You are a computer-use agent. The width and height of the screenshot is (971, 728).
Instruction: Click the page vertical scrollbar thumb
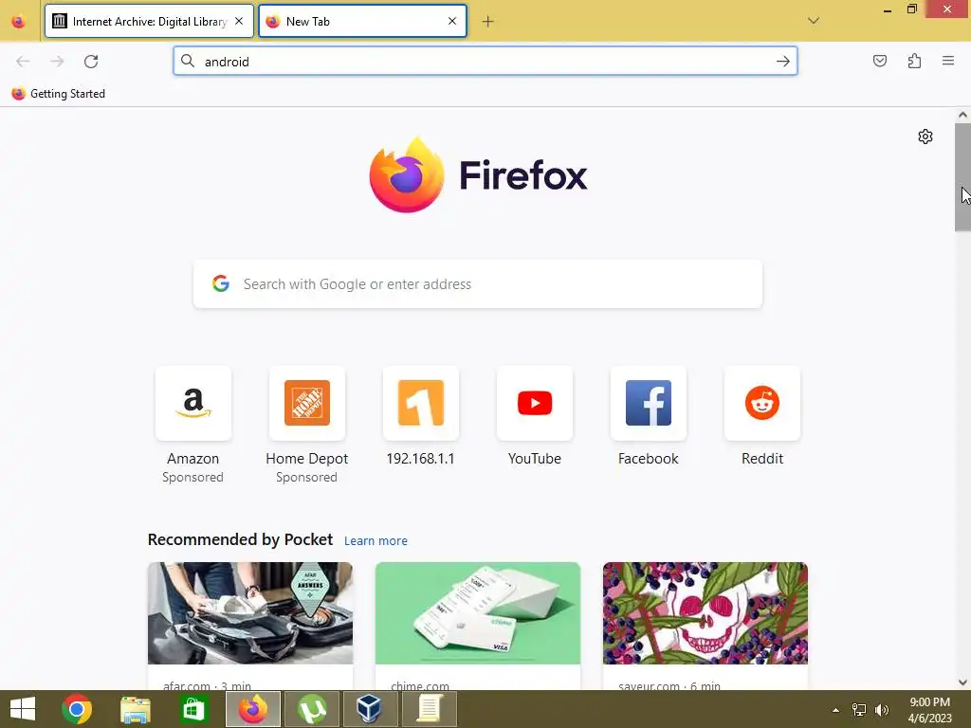pyautogui.click(x=962, y=177)
